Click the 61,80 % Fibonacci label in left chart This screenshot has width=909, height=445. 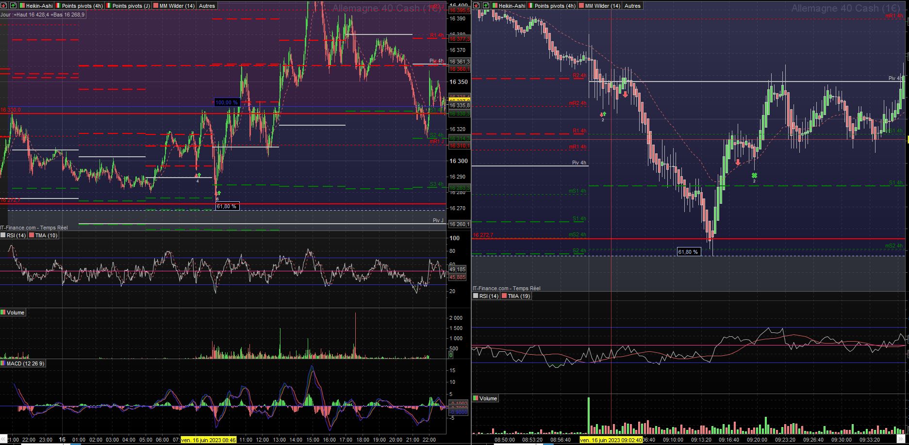click(x=227, y=206)
